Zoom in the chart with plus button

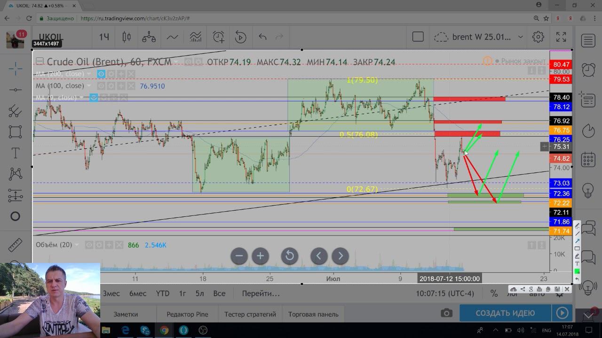[260, 256]
